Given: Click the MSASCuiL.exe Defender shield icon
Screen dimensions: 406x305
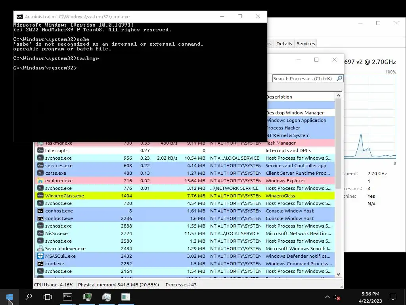Looking at the screenshot, I should 40,256.
